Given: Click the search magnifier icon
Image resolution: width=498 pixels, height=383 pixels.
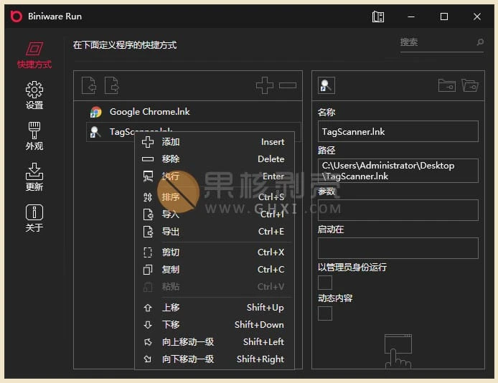Looking at the screenshot, I should click(x=480, y=42).
